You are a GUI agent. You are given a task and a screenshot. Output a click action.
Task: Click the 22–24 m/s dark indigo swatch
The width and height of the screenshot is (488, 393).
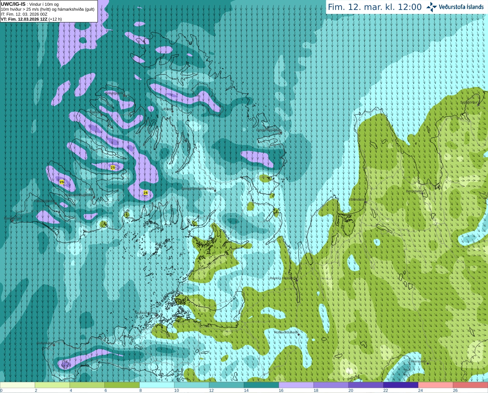click(x=401, y=385)
